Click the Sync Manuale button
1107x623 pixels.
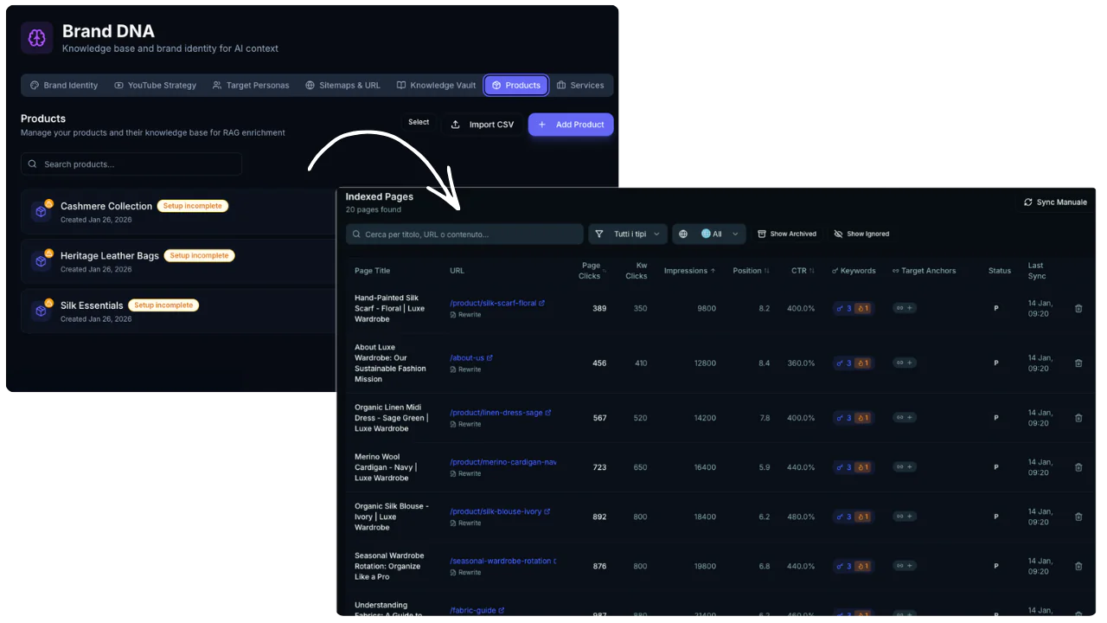click(x=1054, y=202)
